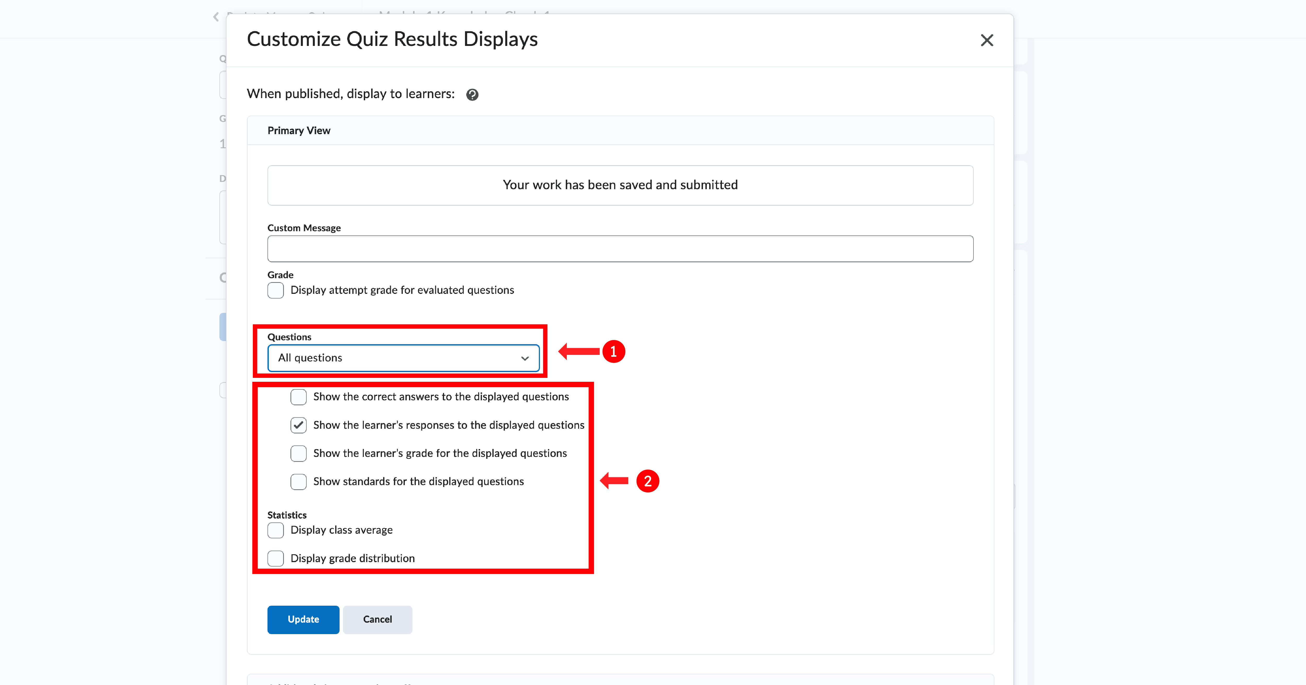Viewport: 1306px width, 685px height.
Task: Click the dialog title heading text
Action: click(392, 39)
